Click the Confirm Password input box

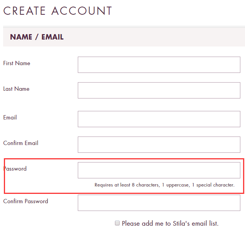tap(159, 203)
